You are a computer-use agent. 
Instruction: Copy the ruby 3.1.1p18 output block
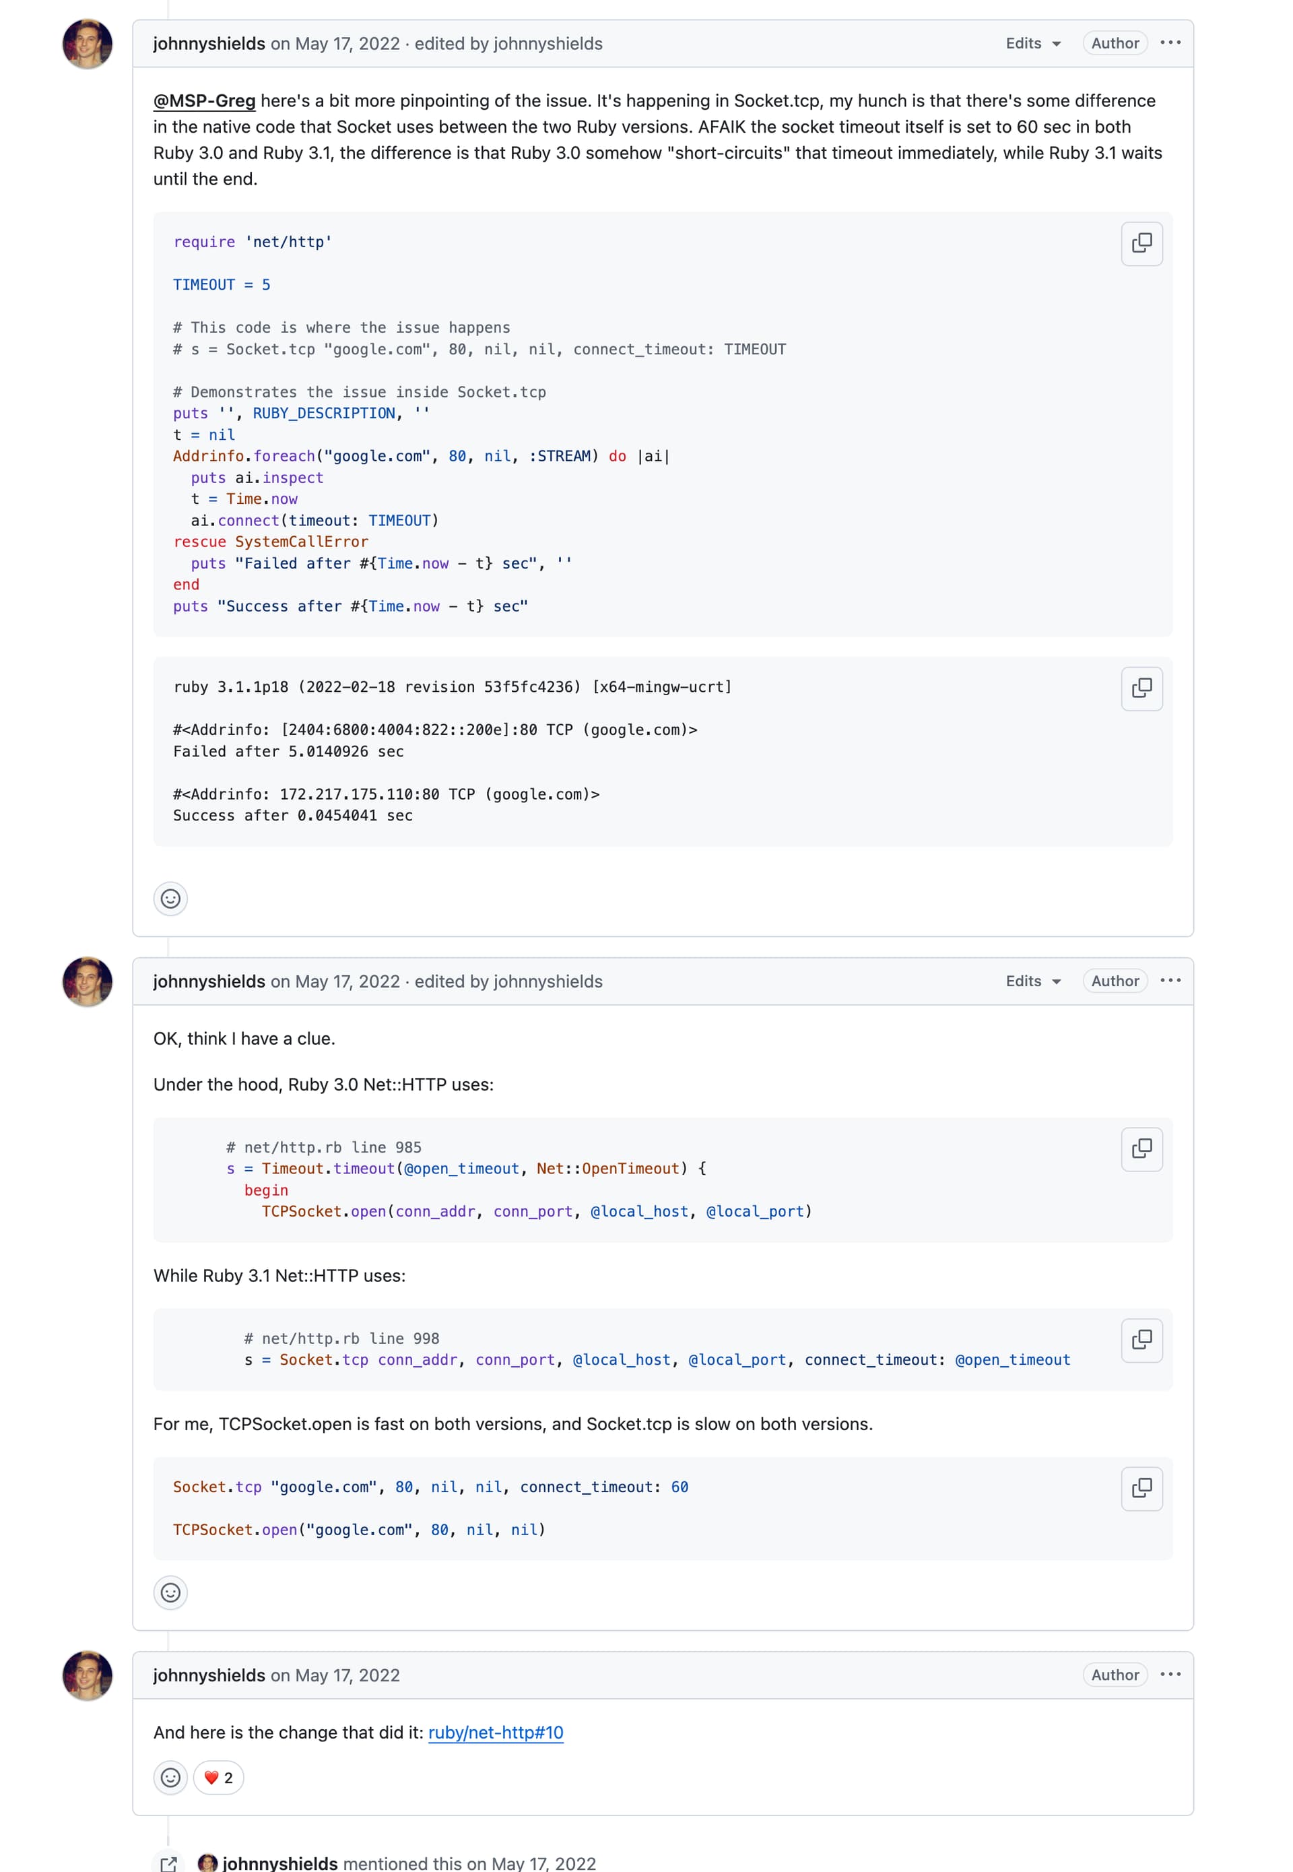(1141, 688)
